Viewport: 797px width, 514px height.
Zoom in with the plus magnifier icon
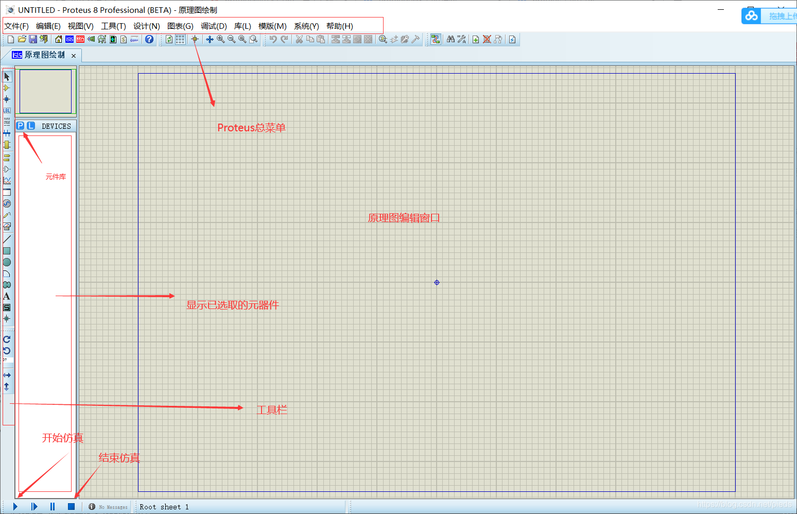click(220, 39)
